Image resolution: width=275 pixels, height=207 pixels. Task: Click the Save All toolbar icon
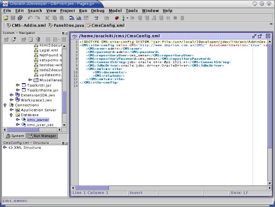click(20, 18)
